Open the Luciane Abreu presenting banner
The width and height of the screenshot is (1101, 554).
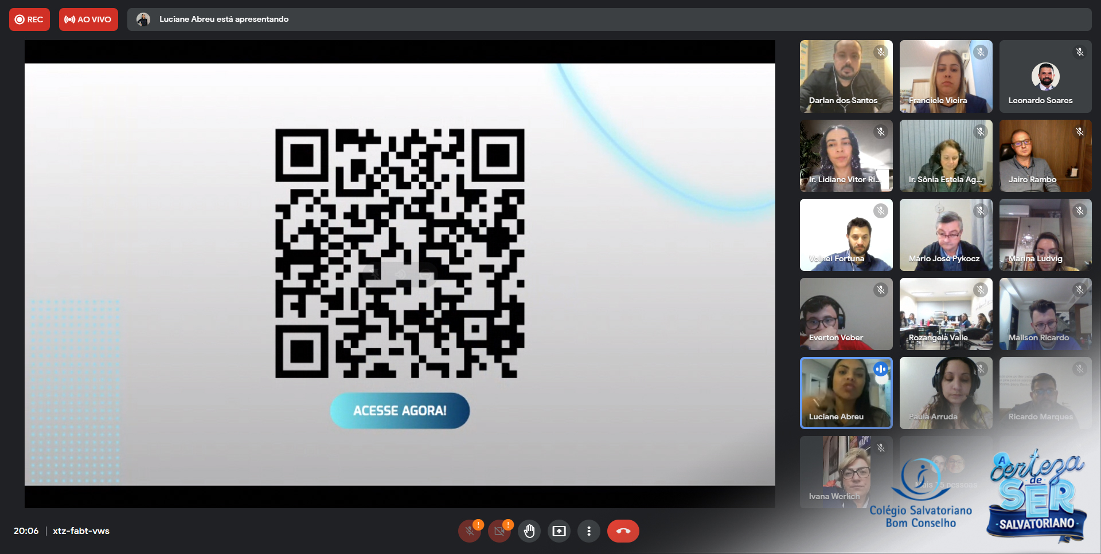(609, 19)
